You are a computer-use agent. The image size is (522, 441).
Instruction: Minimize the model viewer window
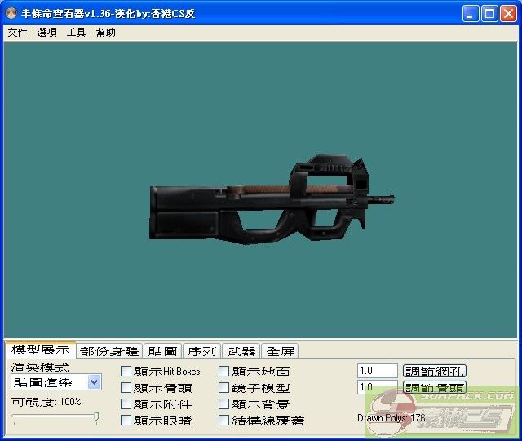[471, 14]
